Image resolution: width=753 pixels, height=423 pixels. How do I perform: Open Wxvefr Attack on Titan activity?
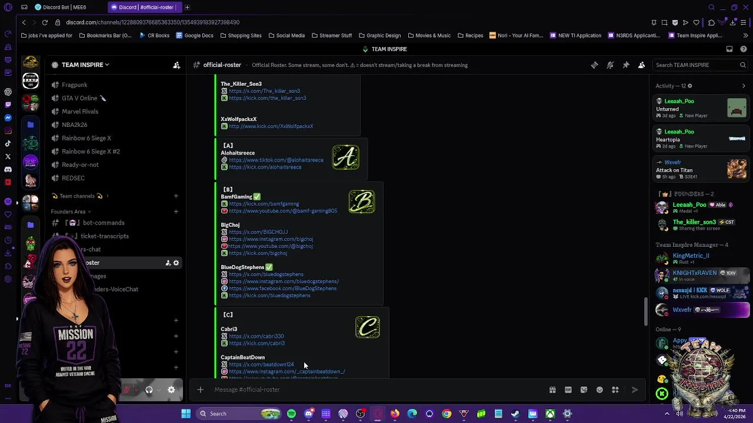(x=702, y=169)
